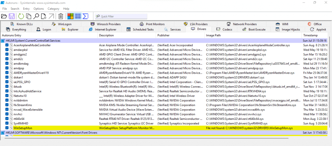Uncheck the WinSetupMon entry checkbox

[x=7, y=128]
